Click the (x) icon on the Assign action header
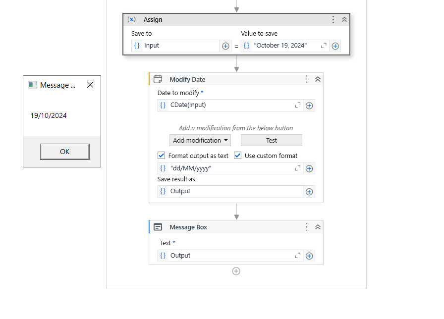This screenshot has height=319, width=444. click(x=132, y=19)
